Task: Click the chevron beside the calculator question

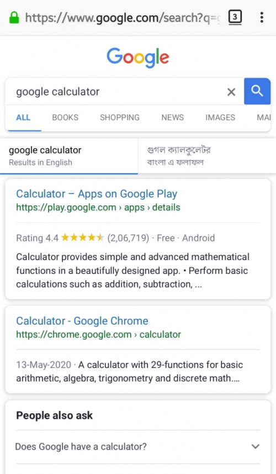Action: [x=256, y=446]
